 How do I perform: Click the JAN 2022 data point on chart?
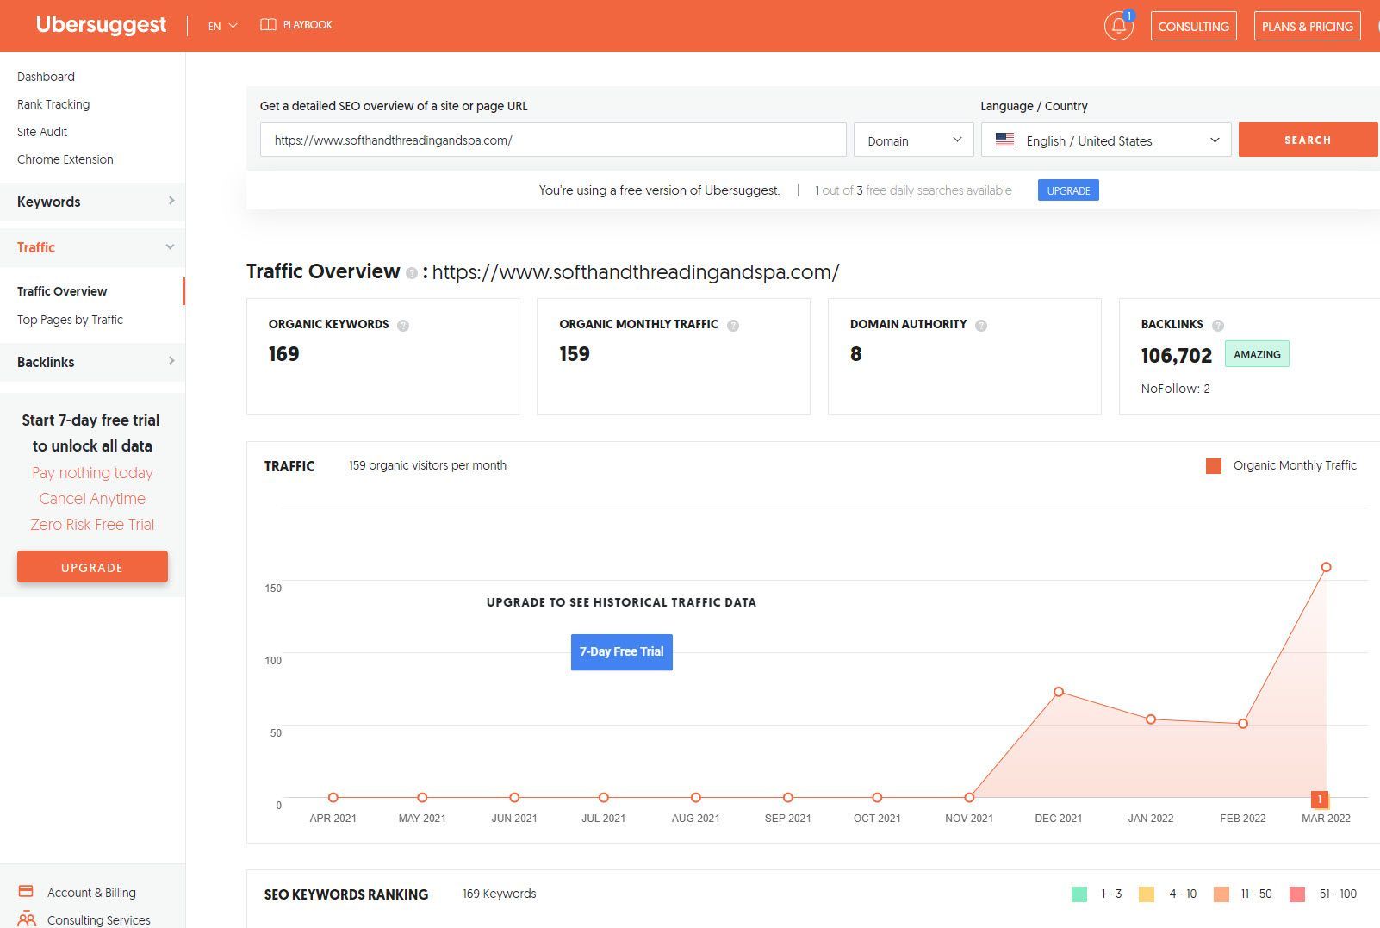point(1151,719)
